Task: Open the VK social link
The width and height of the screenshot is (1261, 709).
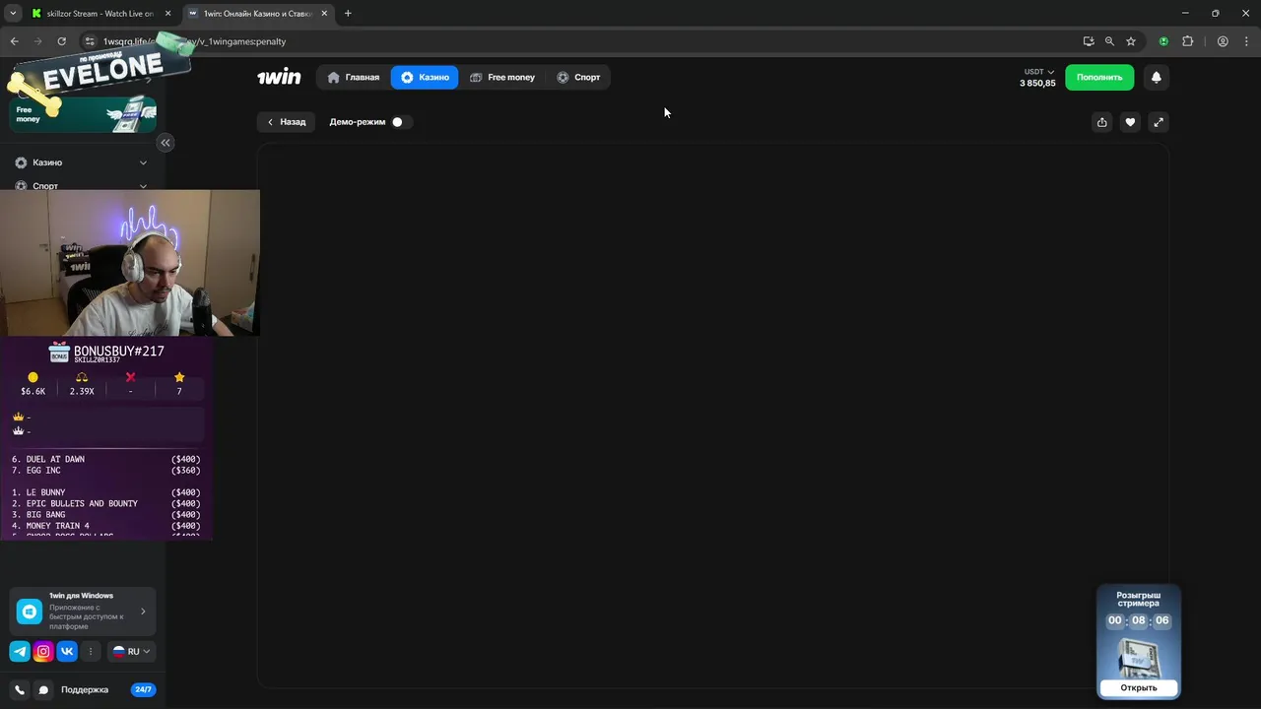Action: 67,651
